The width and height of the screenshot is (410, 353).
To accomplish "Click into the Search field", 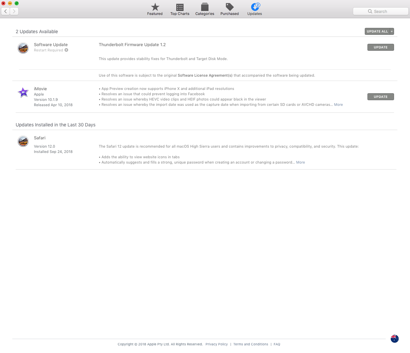I will tap(381, 11).
